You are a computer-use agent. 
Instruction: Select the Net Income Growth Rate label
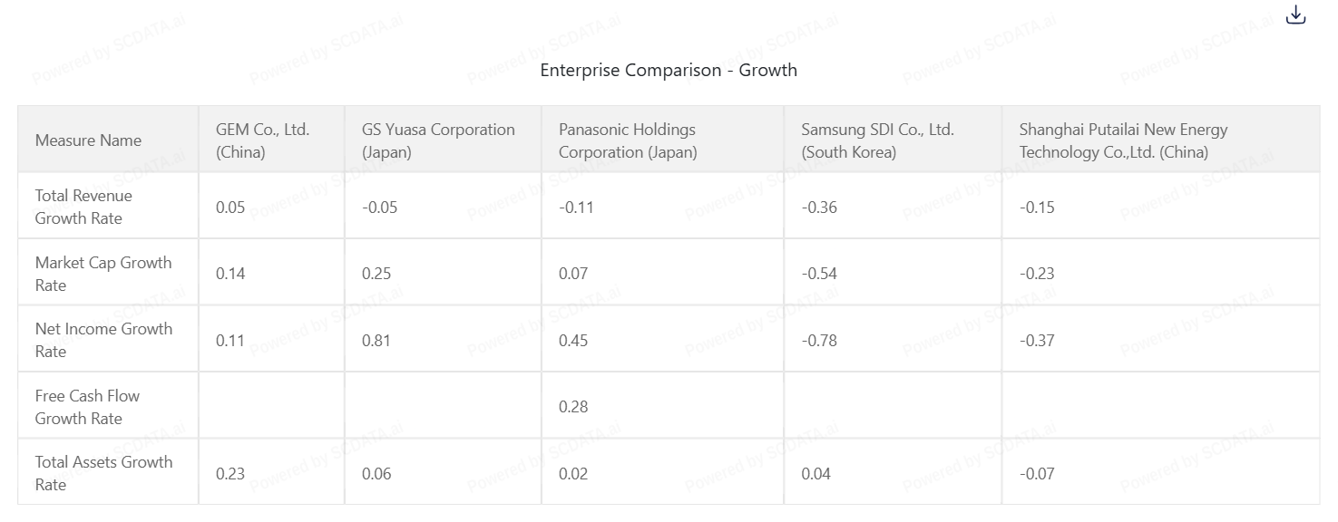[x=103, y=340]
